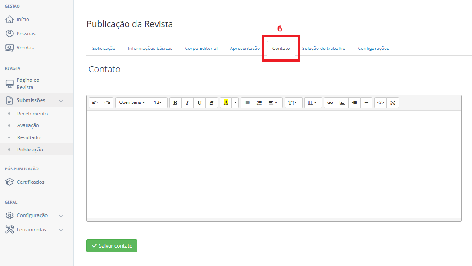
Task: Select the Contato tab
Action: click(281, 49)
